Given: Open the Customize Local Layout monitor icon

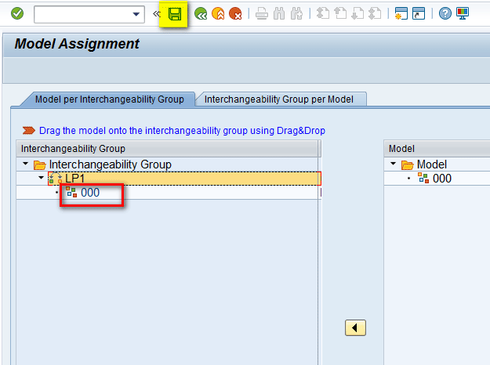Looking at the screenshot, I should pyautogui.click(x=463, y=14).
